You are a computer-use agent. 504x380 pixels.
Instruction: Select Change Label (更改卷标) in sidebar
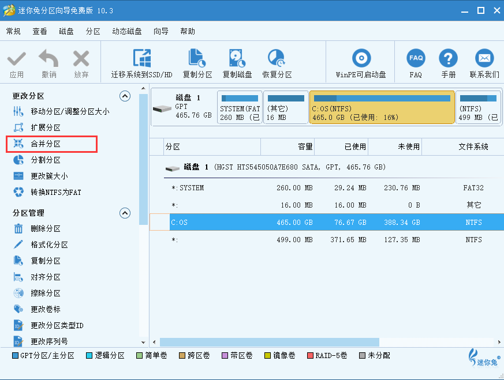(37, 309)
